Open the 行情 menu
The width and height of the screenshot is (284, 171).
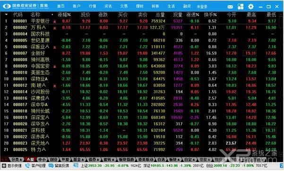[x=92, y=6]
